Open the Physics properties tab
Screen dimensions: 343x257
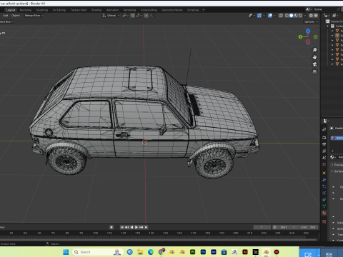[x=324, y=193]
